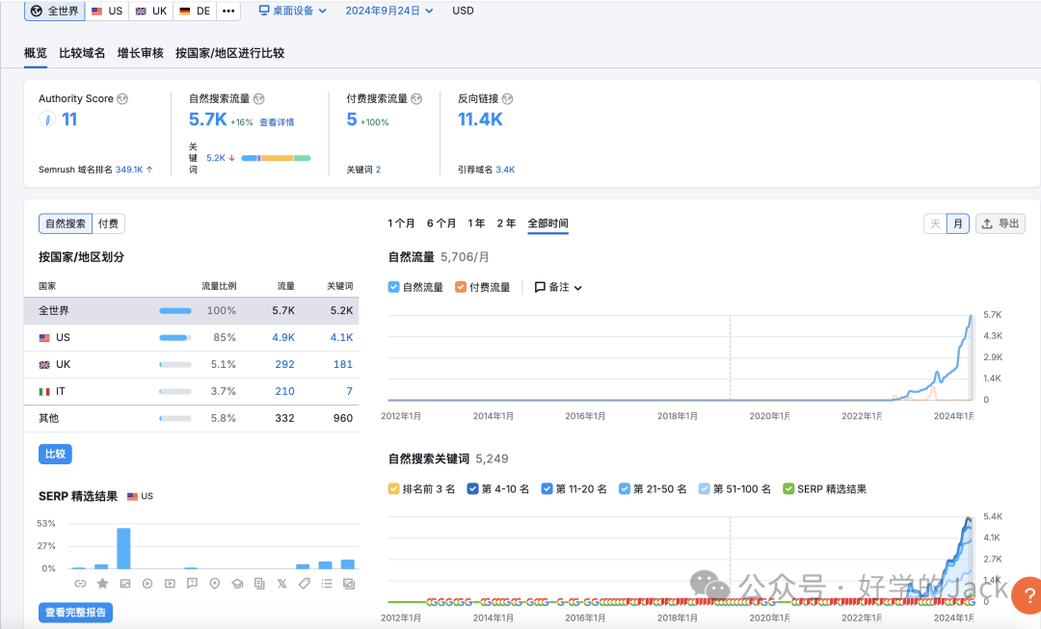Select the X (Twitter) SERP feature icon
This screenshot has width=1041, height=629.
coord(280,583)
